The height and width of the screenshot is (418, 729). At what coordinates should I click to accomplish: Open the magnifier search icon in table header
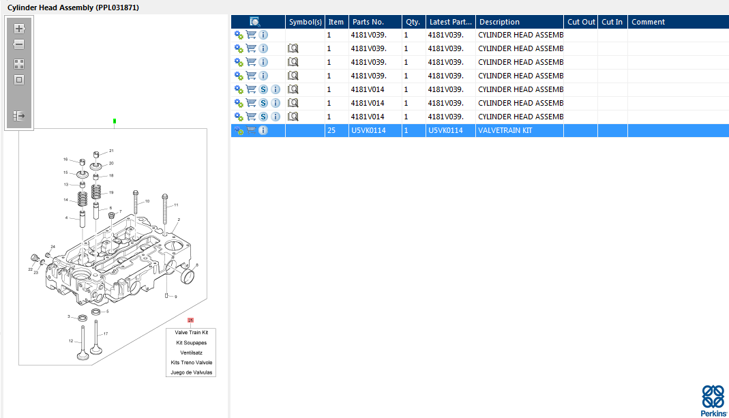point(255,22)
